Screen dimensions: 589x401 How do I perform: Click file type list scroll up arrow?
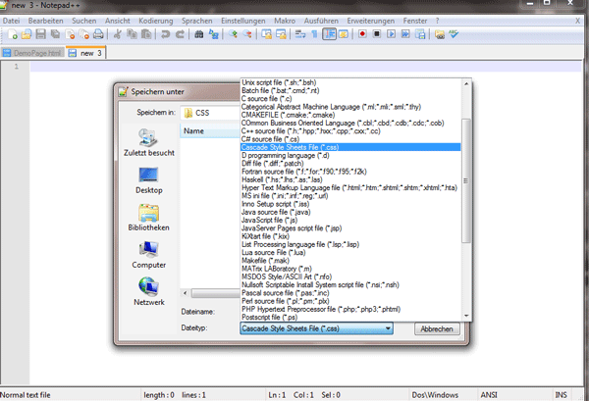pyautogui.click(x=466, y=83)
